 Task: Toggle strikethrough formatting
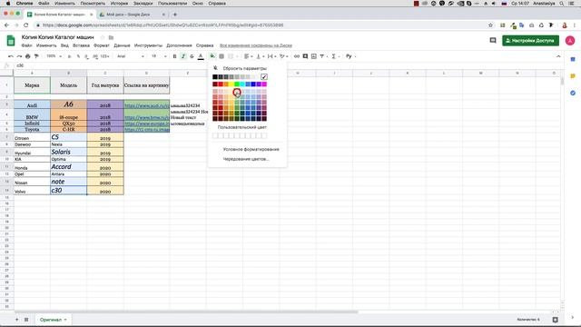192,56
